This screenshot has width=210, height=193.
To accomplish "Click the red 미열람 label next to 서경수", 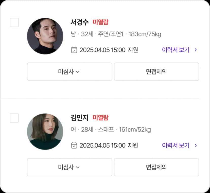I will click(x=100, y=22).
